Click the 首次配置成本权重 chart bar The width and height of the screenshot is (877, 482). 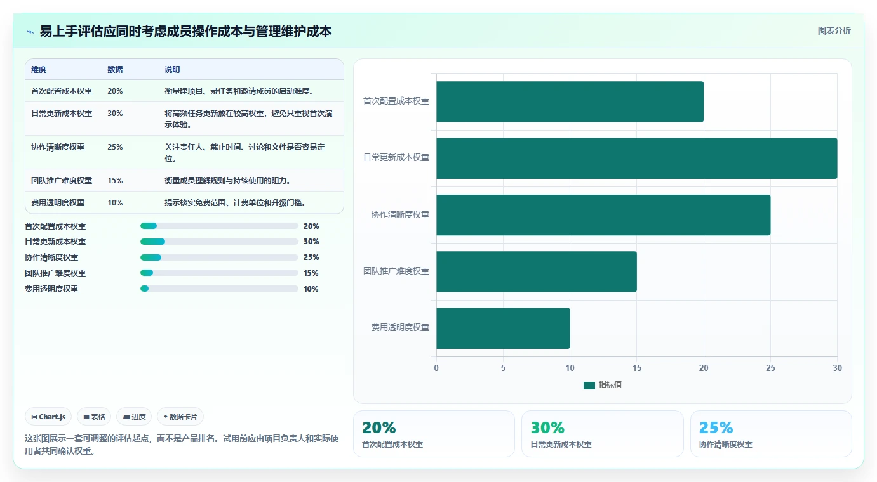[x=570, y=101]
